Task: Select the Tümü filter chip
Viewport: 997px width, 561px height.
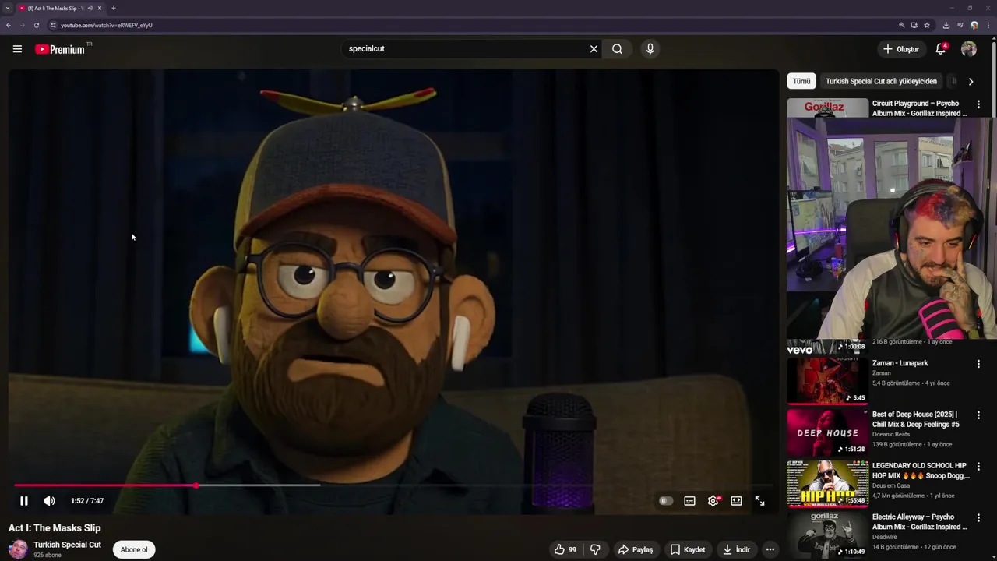Action: [801, 81]
